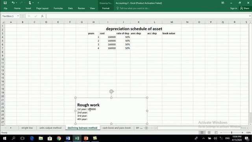Viewport: 252px width, 142px height.
Task: Open Word from the taskbar
Action: tap(68, 138)
